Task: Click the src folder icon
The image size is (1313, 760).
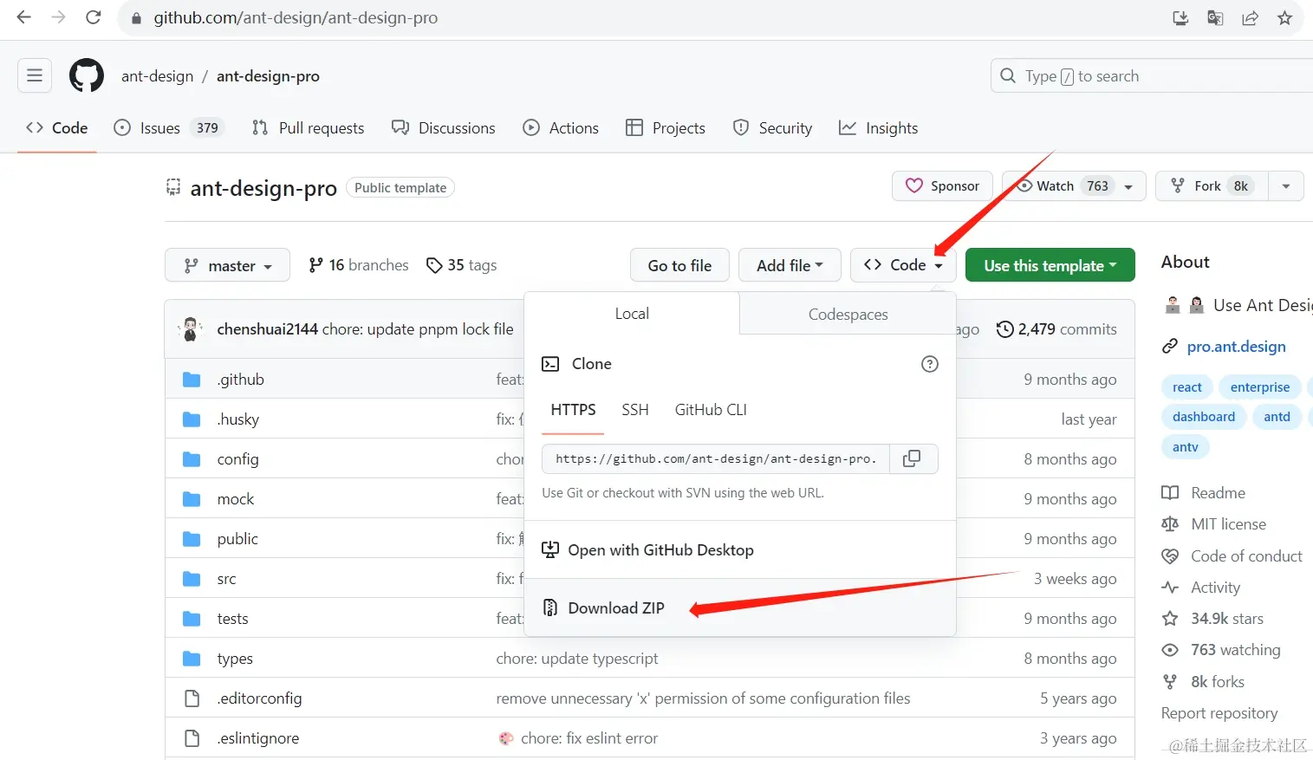Action: click(192, 579)
